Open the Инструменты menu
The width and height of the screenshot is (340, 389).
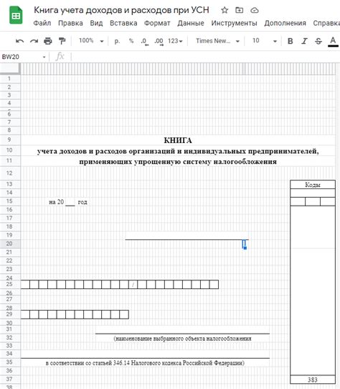pyautogui.click(x=234, y=23)
